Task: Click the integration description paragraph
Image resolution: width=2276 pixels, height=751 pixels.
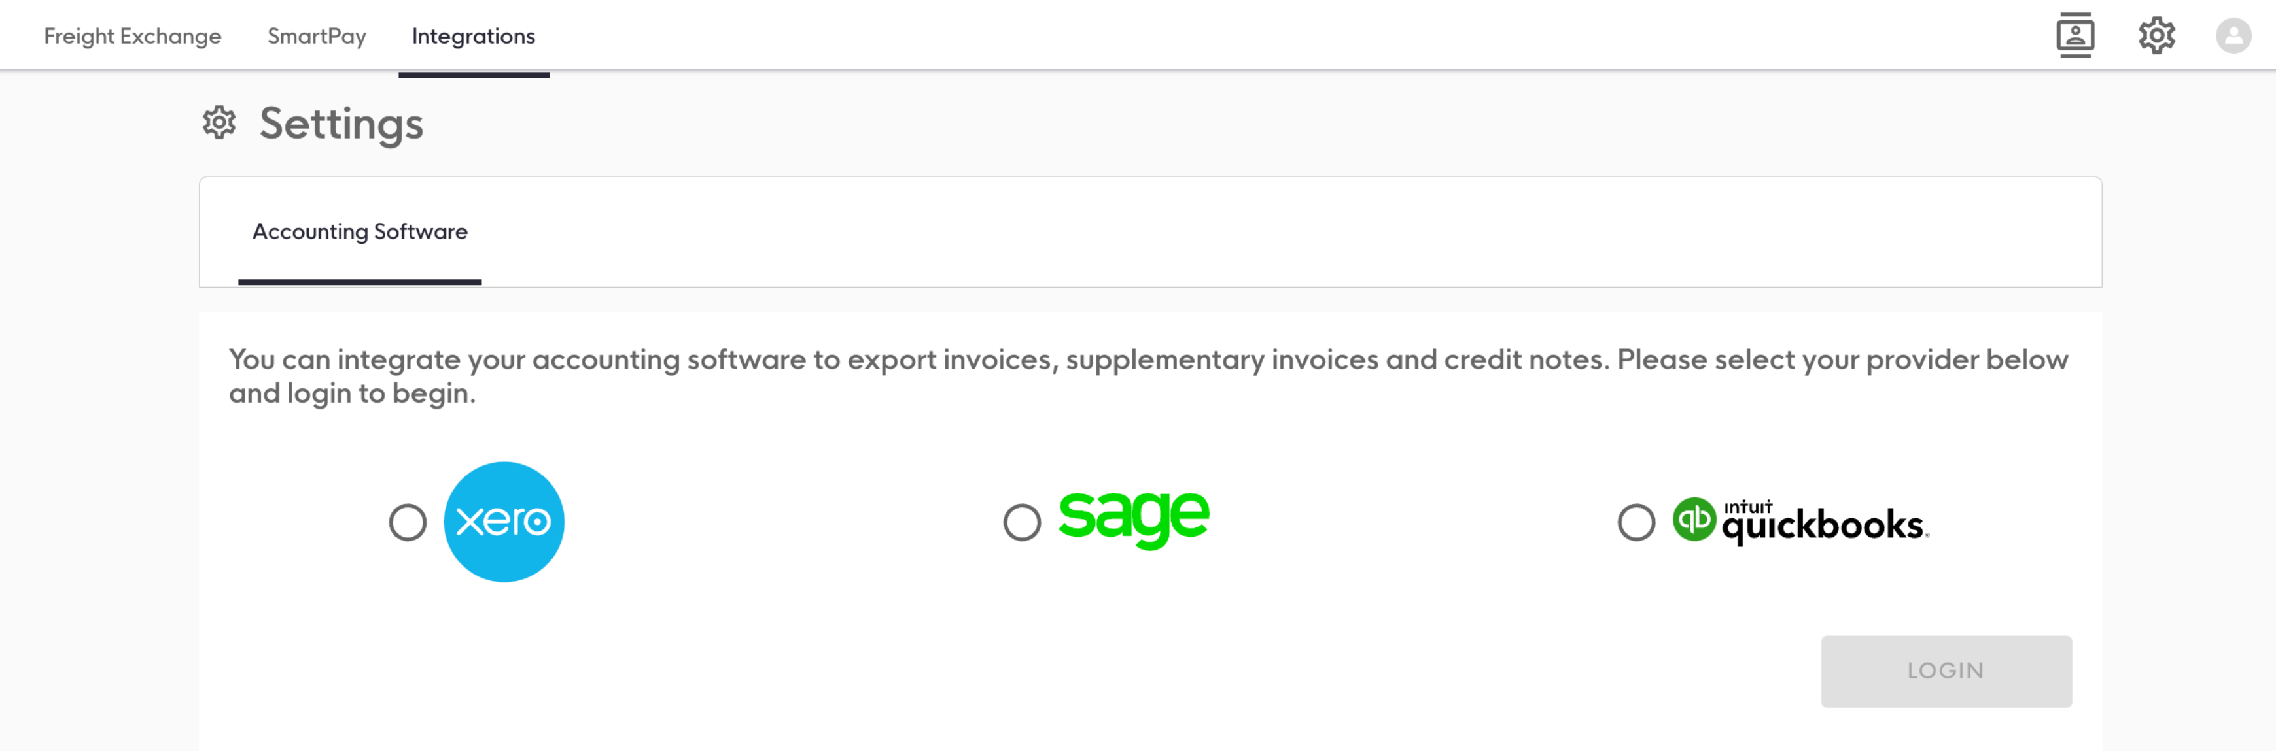Action: click(x=1147, y=376)
